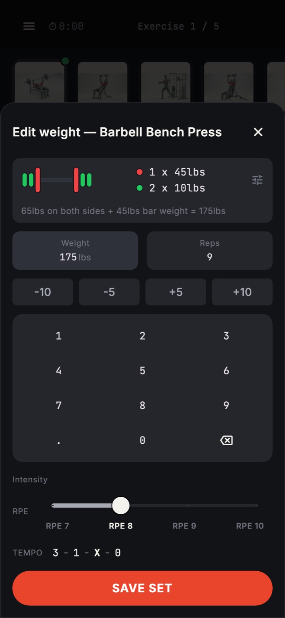Tap the barbell plates diagram
The image size is (285, 618).
click(57, 180)
